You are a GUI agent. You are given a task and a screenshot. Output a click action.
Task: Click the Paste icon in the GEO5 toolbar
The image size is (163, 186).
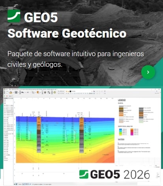38,92
